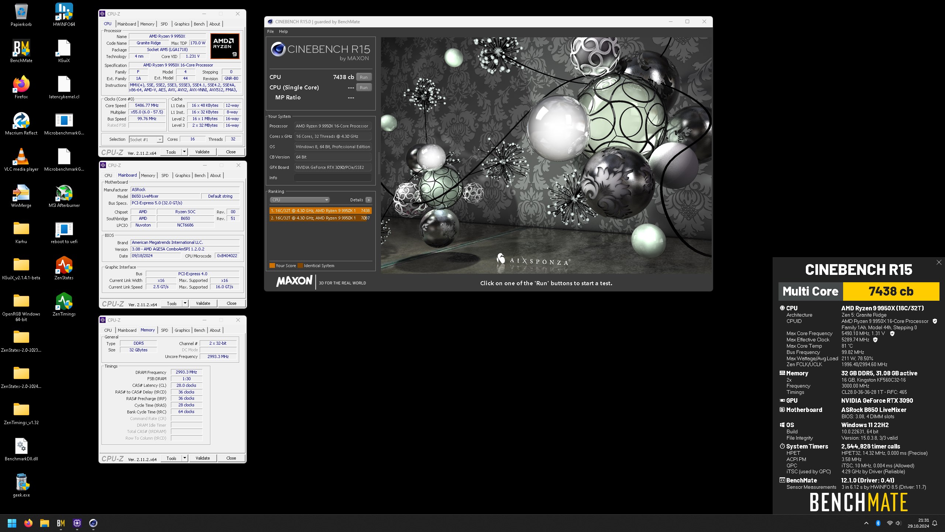The height and width of the screenshot is (532, 945).
Task: Click the 7438 cb Multi Core score in BenchMate
Action: pos(891,291)
